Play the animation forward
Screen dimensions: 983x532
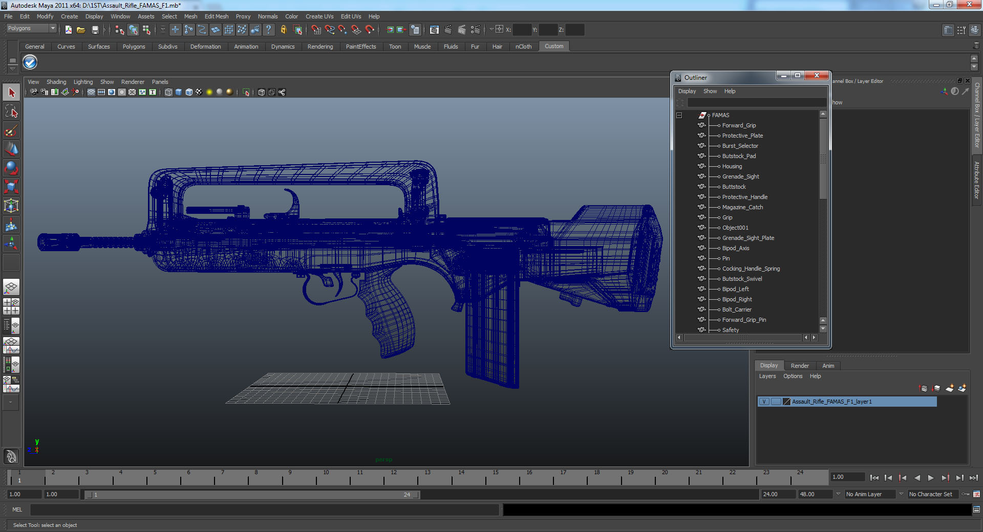931,478
